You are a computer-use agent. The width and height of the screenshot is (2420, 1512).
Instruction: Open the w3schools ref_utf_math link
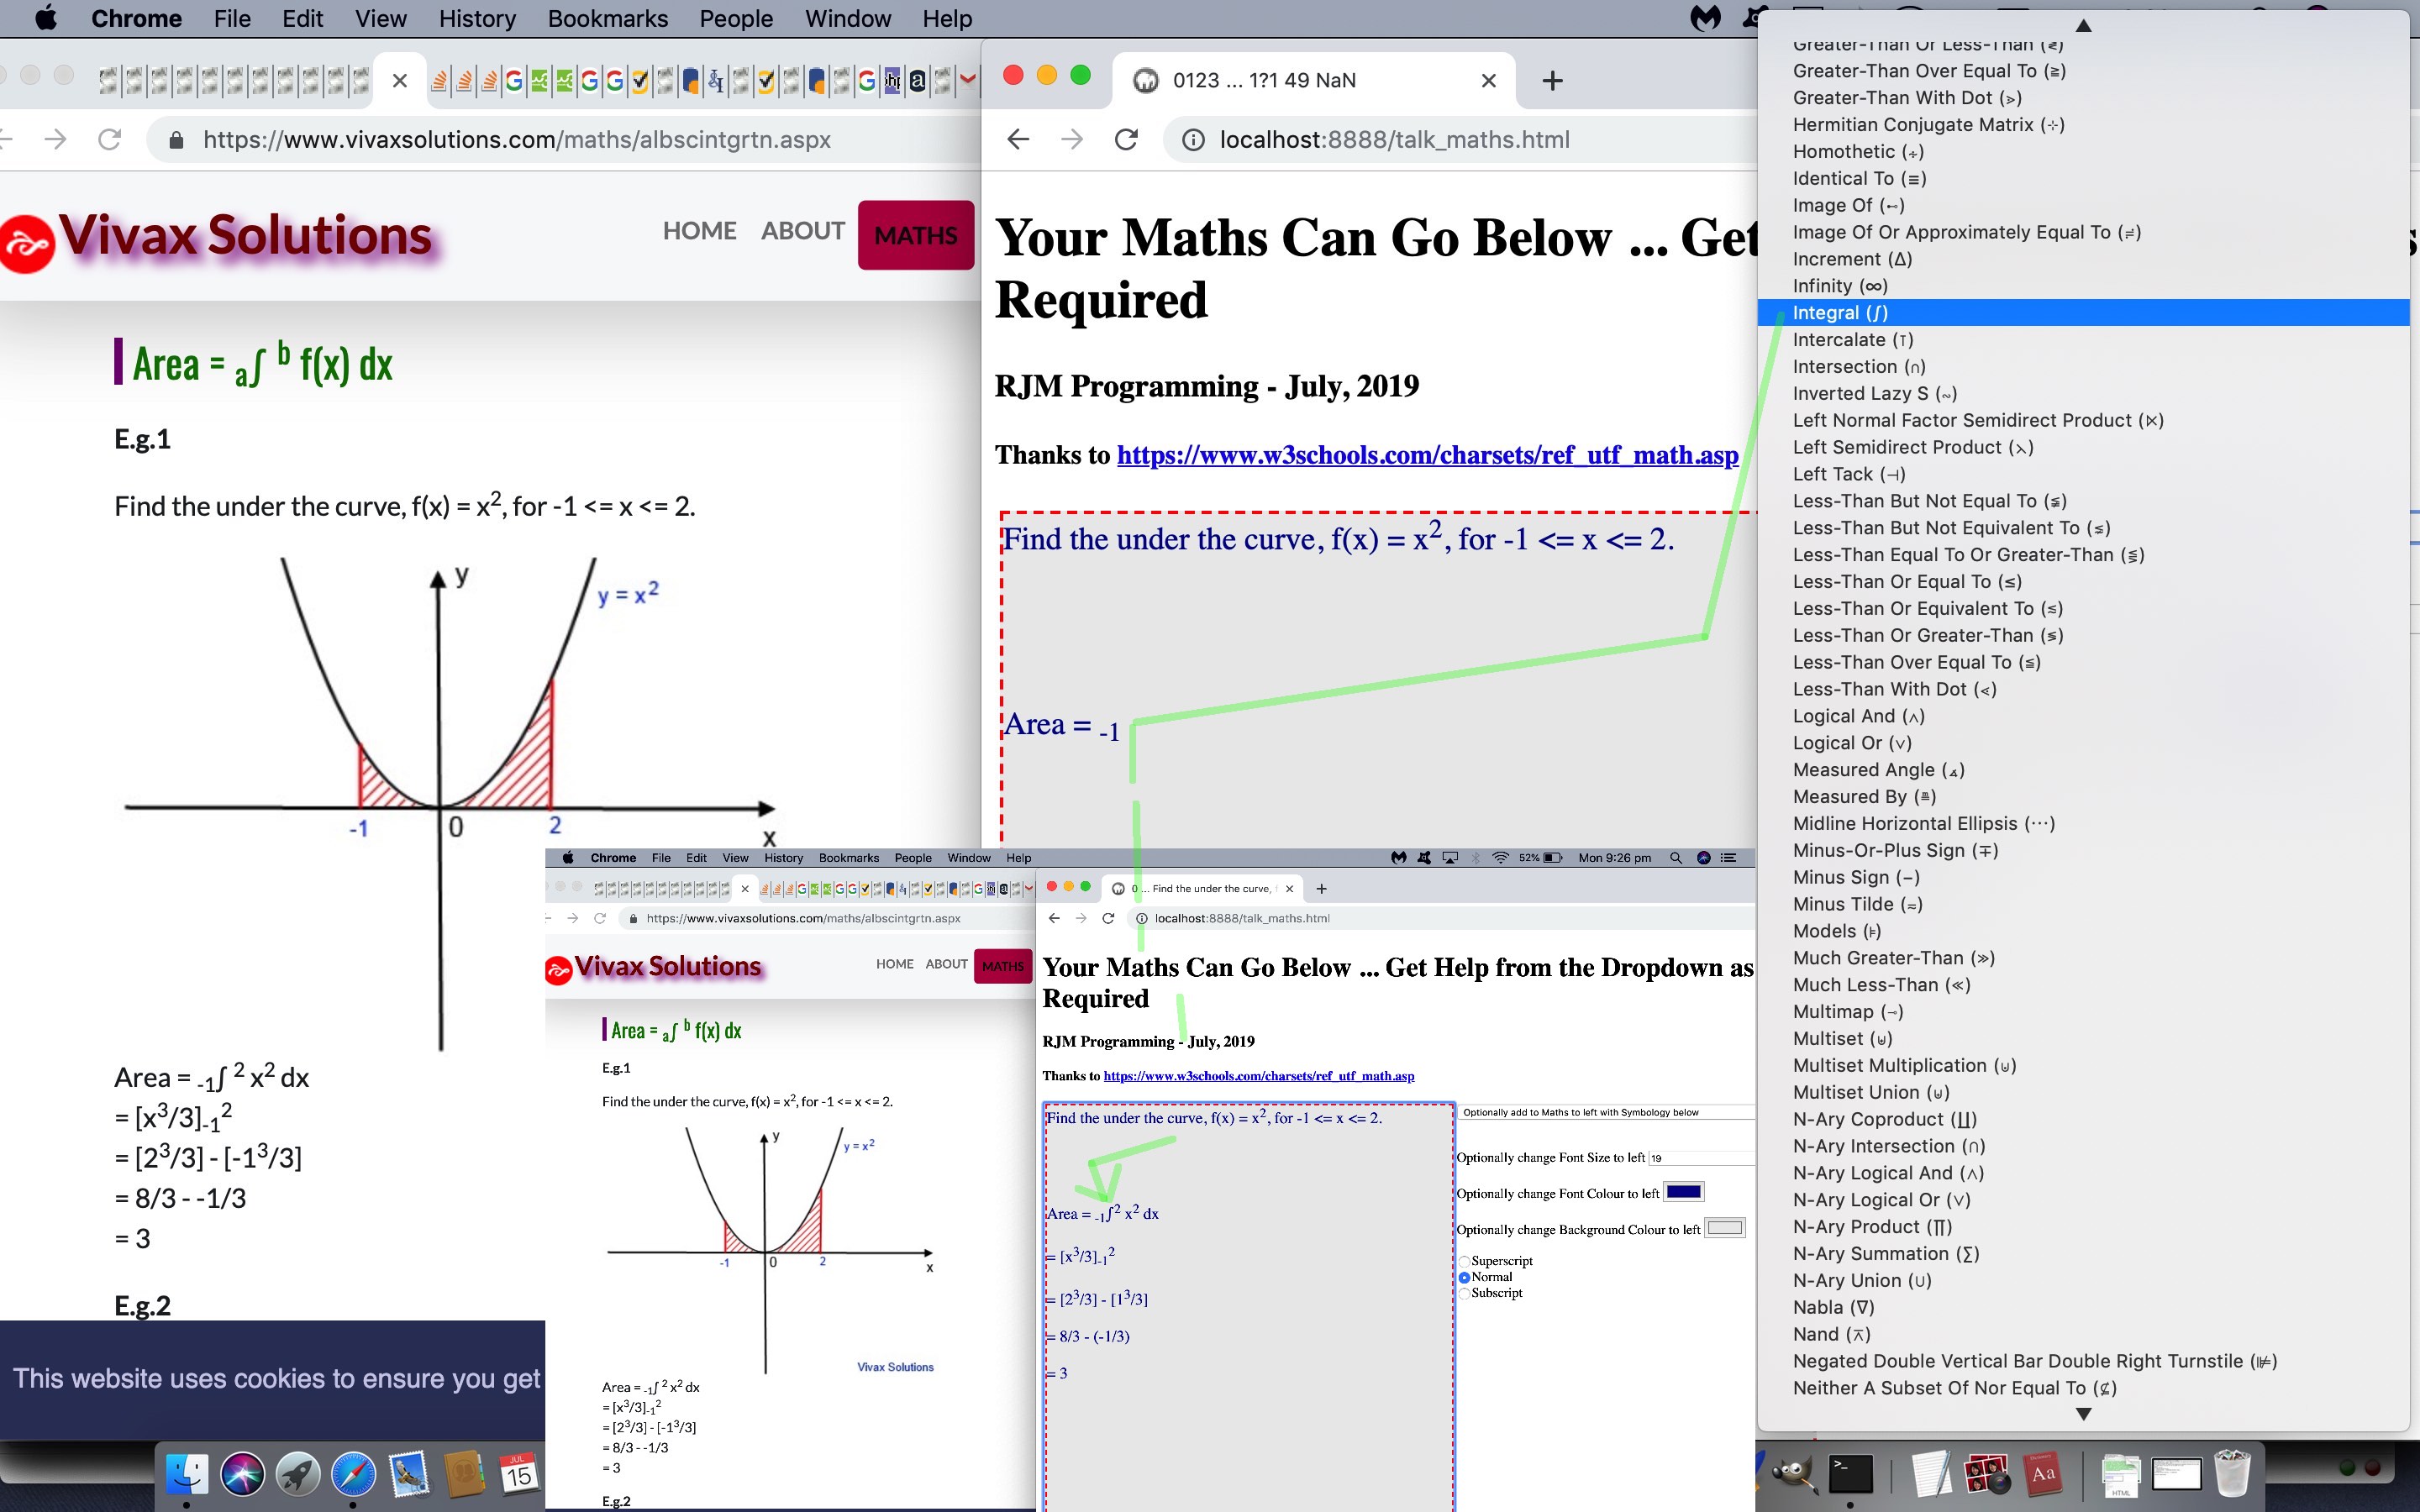[x=1427, y=455]
